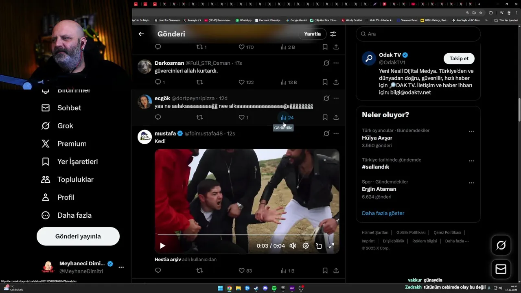521x293 pixels.
Task: Bookmark the top tweet showing 2 B views
Action: (325, 47)
